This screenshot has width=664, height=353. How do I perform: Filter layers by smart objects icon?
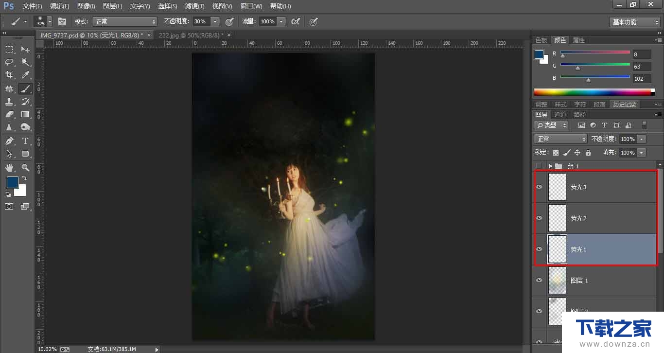[x=629, y=125]
